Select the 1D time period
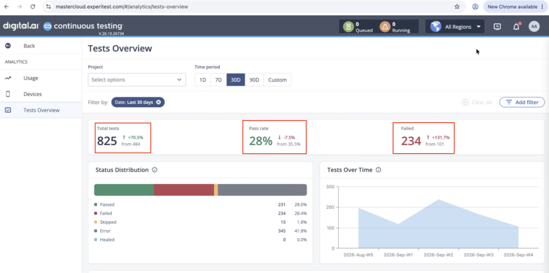Viewport: 549px width, 273px height. tap(203, 80)
